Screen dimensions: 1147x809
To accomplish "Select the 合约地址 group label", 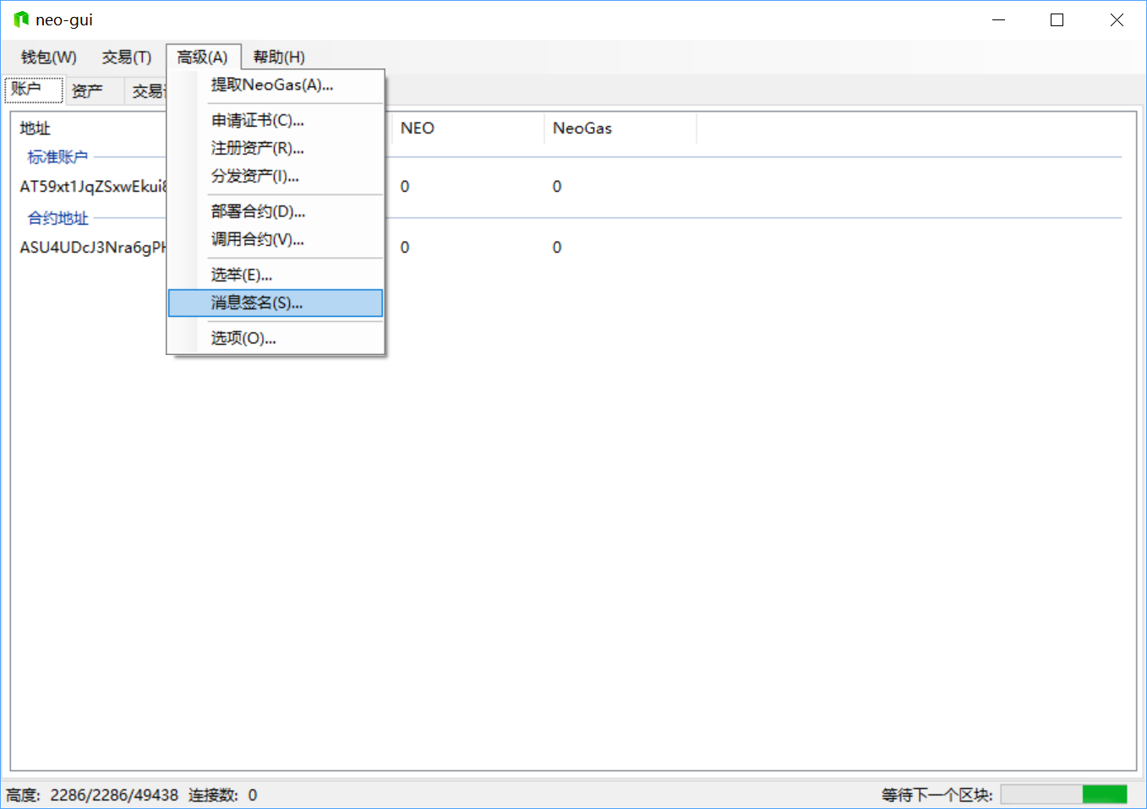I will pyautogui.click(x=57, y=219).
